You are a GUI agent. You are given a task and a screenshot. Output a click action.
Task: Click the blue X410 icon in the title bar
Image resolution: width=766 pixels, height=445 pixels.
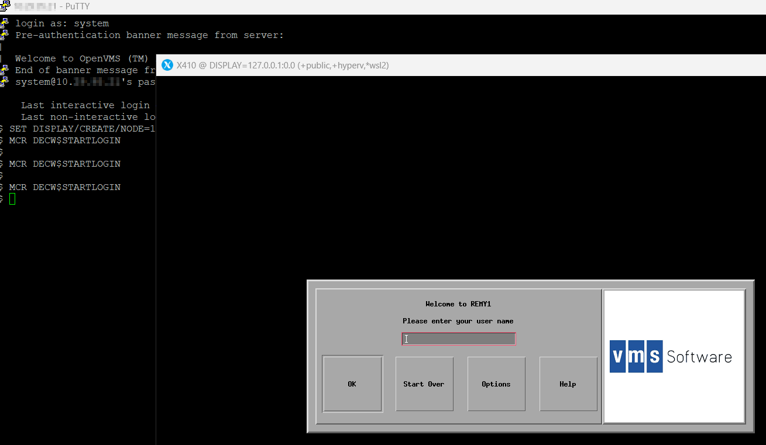click(167, 65)
